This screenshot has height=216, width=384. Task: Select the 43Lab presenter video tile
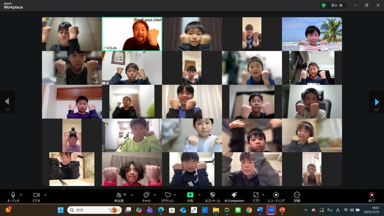[x=132, y=34]
